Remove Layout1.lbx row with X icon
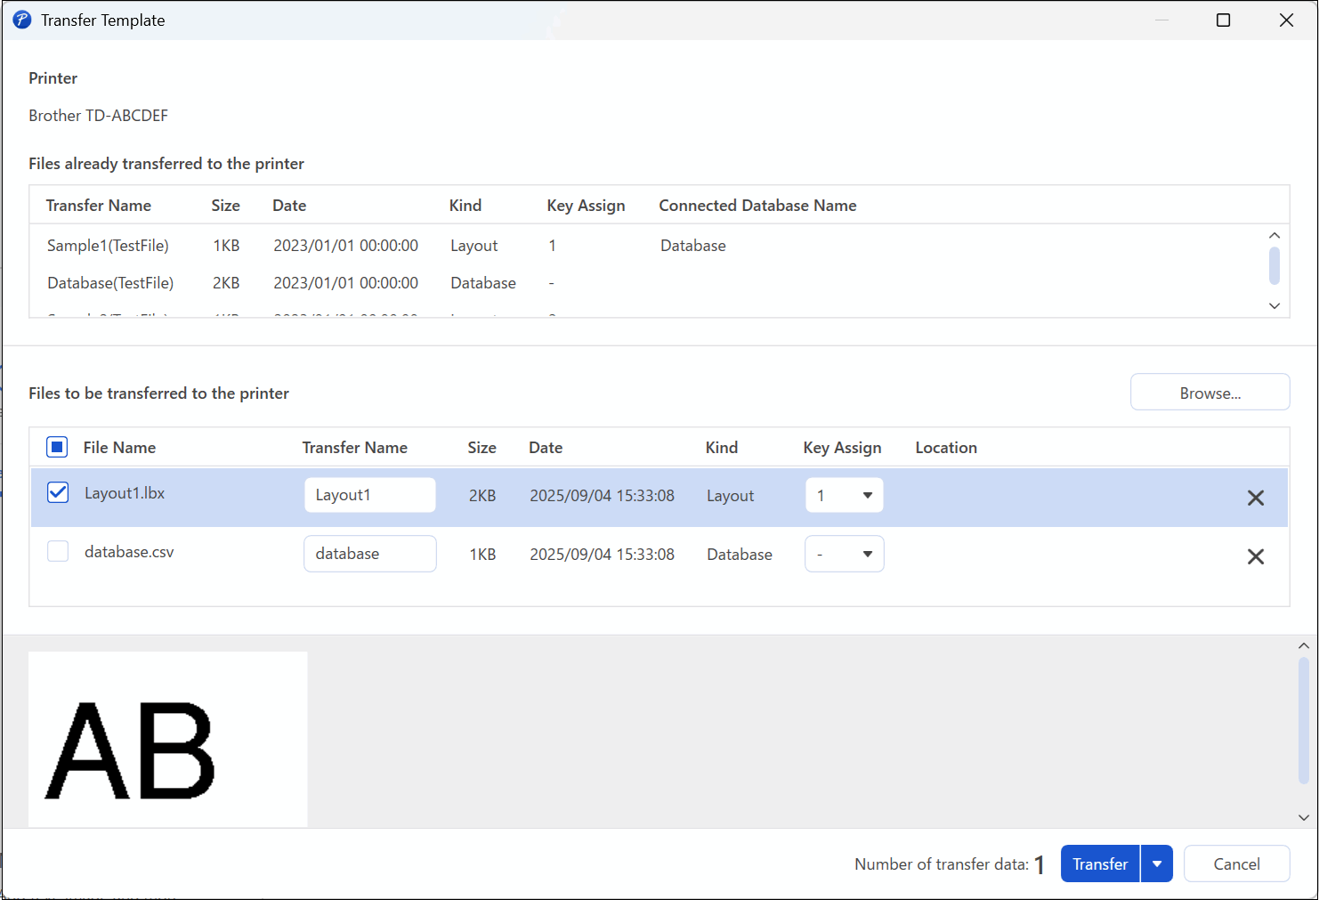The height and width of the screenshot is (900, 1319). (x=1255, y=498)
